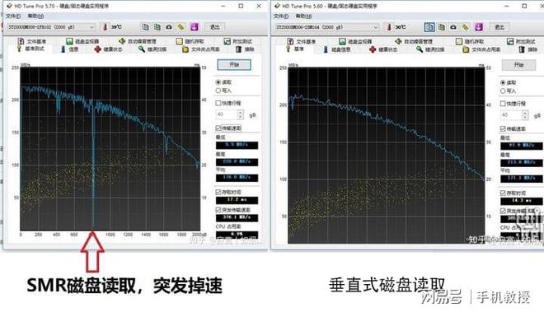Viewport: 544px width, 312px height.
Task: Toggle 突发传输速率 checkbox in left window
Action: [x=218, y=210]
